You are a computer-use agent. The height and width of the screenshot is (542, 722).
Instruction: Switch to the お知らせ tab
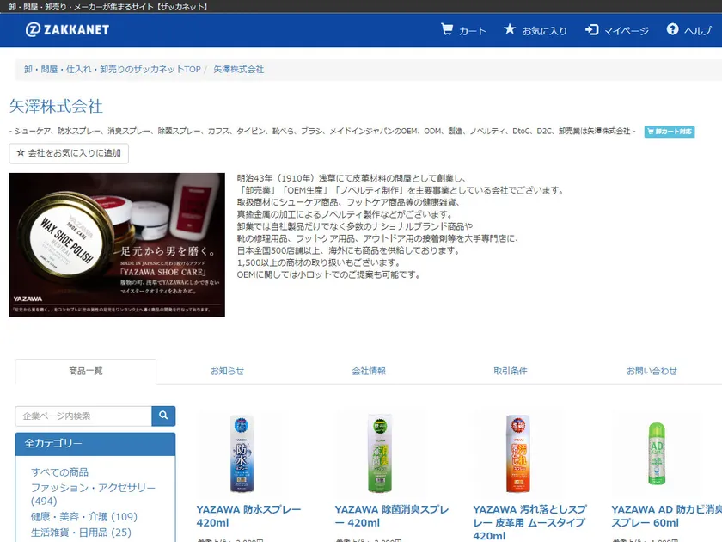227,371
